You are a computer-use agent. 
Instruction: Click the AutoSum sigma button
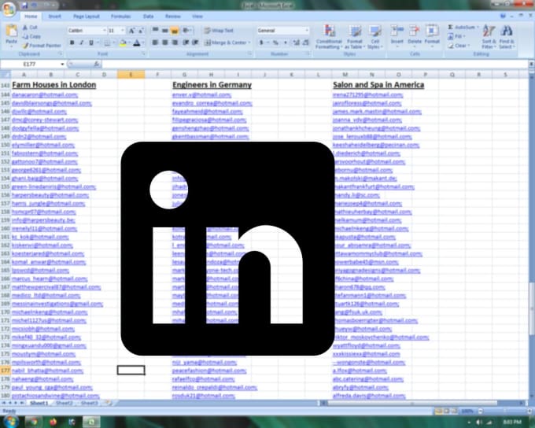(463, 27)
